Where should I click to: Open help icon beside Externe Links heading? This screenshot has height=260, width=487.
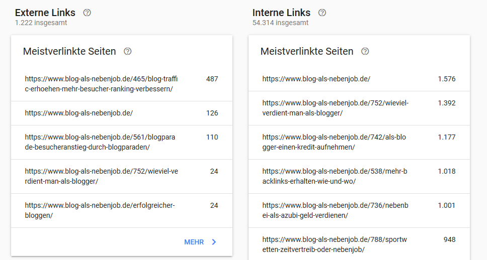[87, 13]
